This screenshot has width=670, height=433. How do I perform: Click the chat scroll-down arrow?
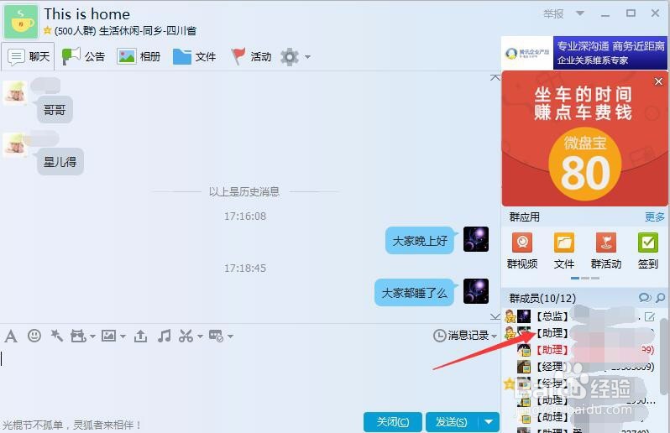[x=495, y=316]
